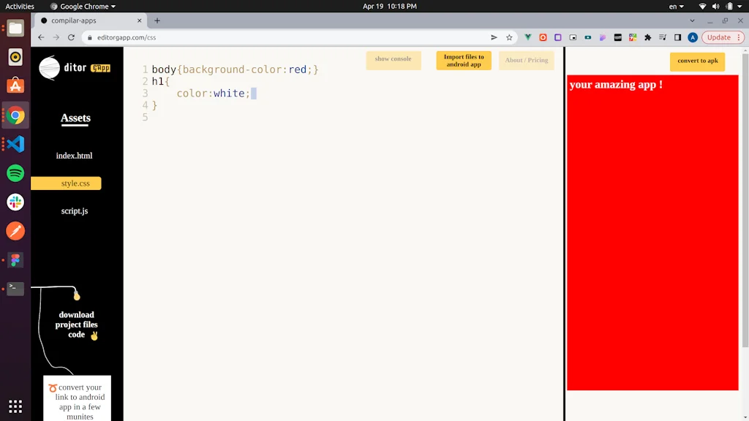The image size is (749, 421).
Task: Bookmark this page using the star icon
Action: coord(508,37)
